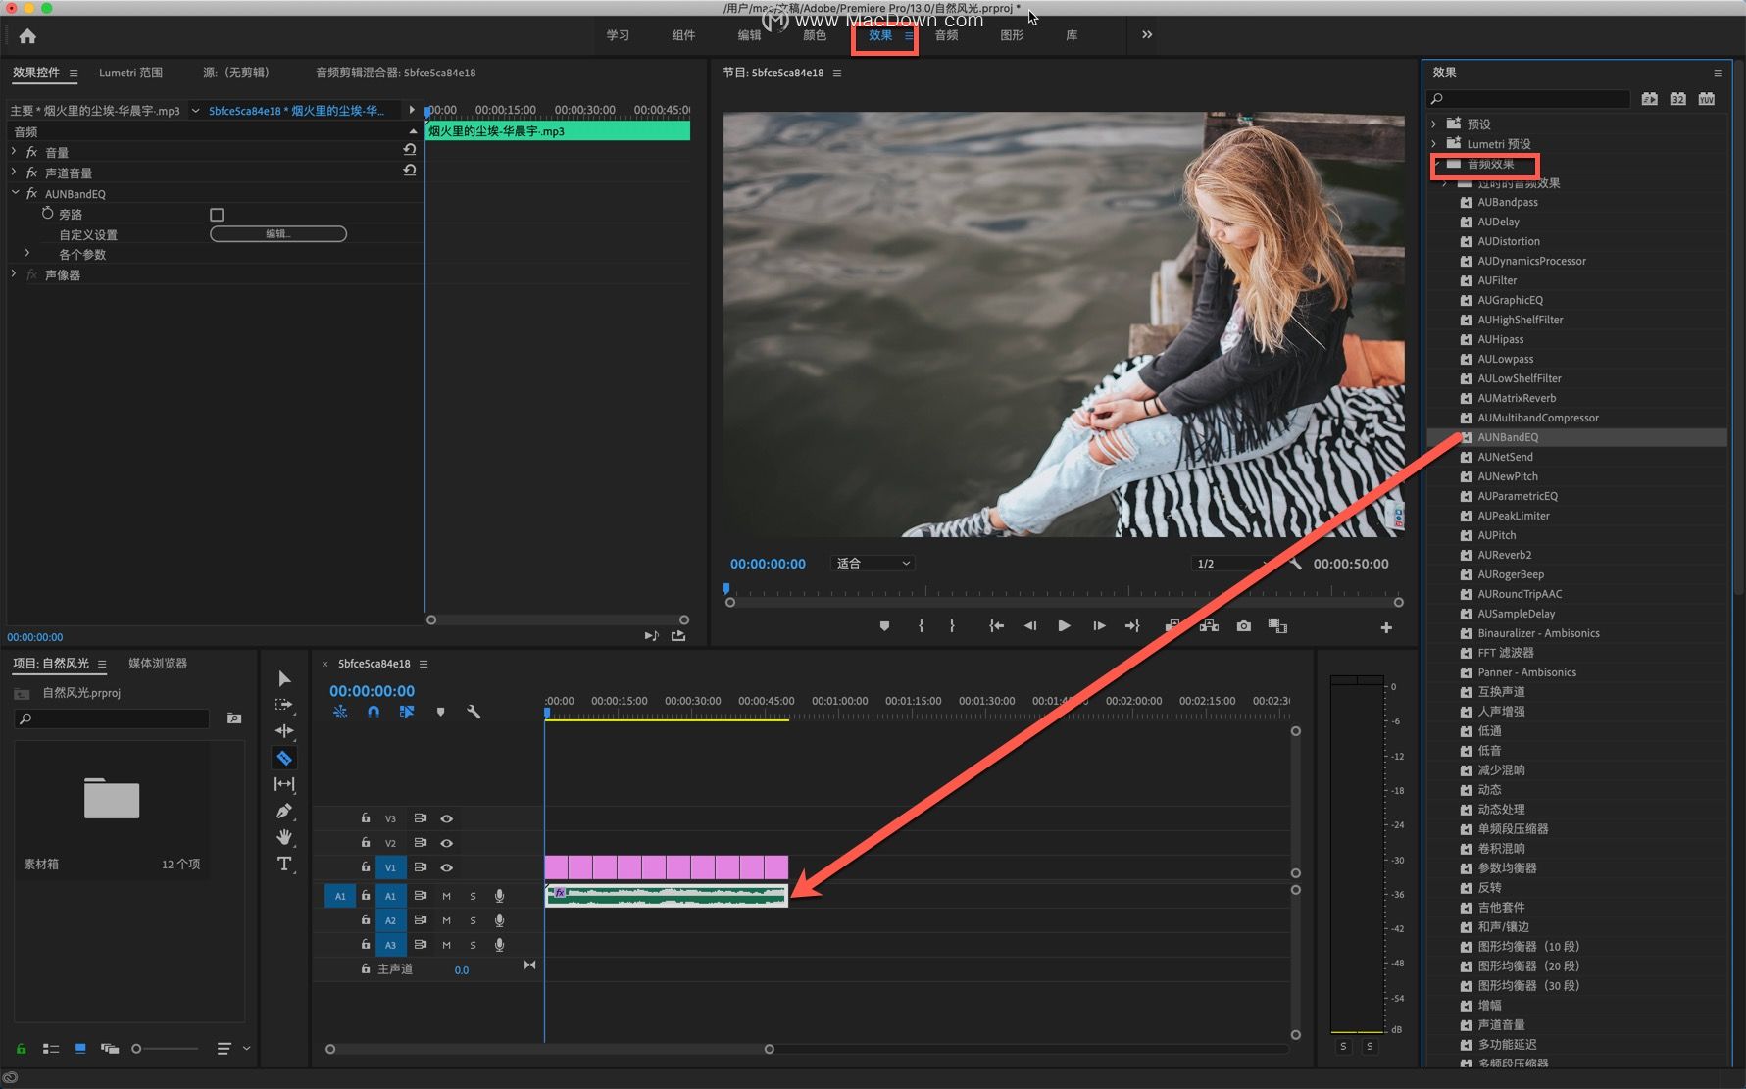Click the timeline horizontal zoom scrollbar
The height and width of the screenshot is (1089, 1746).
pos(550,1049)
